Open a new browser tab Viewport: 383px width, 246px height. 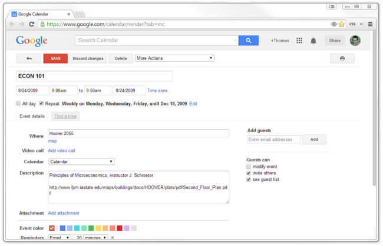click(80, 14)
